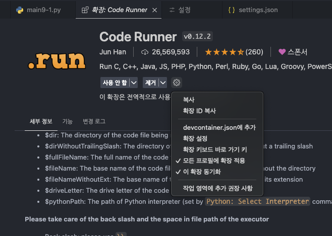Viewport: 332px width, 236px height.
Task: Close the Code Runner extension tab
Action: [155, 10]
